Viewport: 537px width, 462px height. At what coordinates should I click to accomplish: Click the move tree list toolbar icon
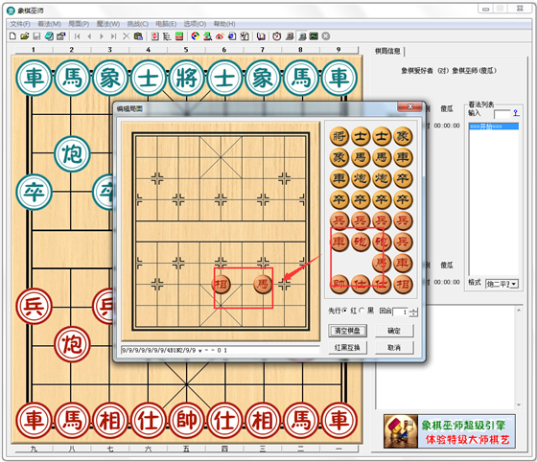click(x=167, y=35)
